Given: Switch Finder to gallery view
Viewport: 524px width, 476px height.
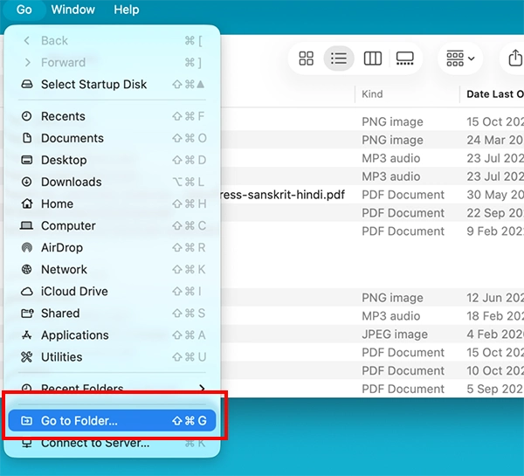Looking at the screenshot, I should (404, 59).
